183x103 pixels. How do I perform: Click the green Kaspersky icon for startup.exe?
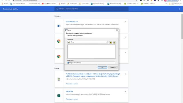(59, 96)
